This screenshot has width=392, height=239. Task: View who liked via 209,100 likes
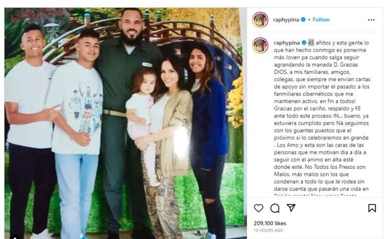point(270,223)
